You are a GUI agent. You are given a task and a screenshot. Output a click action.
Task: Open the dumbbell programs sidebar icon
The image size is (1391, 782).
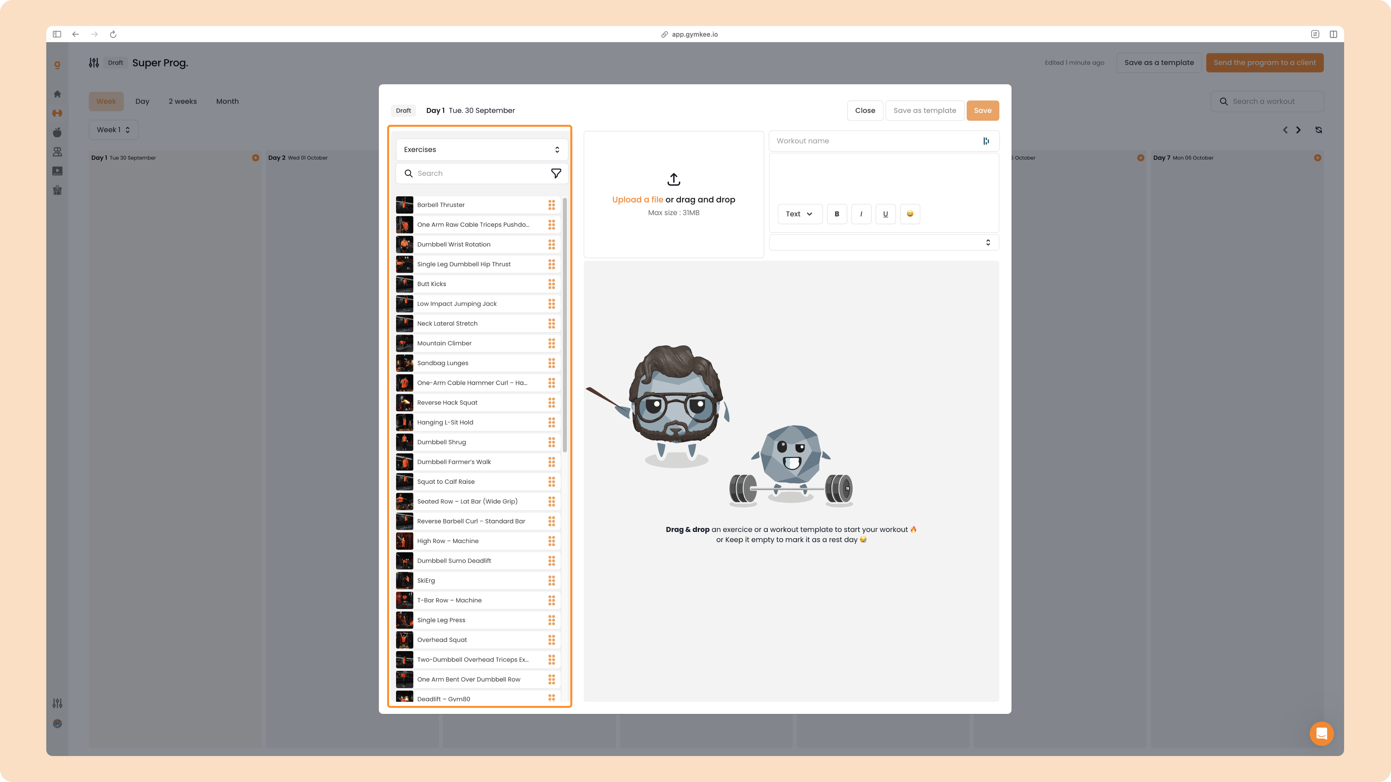pyautogui.click(x=57, y=113)
